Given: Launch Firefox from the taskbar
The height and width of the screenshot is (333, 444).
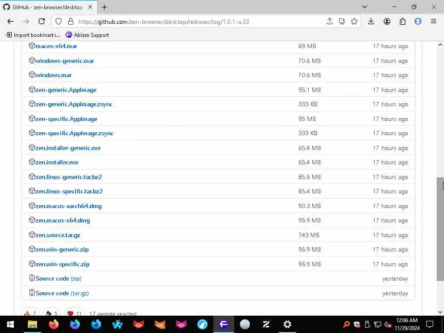Looking at the screenshot, I should pyautogui.click(x=53, y=324).
